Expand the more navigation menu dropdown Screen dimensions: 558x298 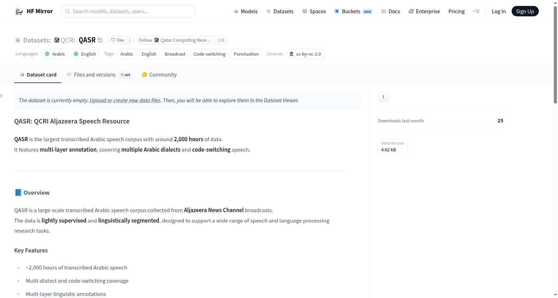[476, 11]
